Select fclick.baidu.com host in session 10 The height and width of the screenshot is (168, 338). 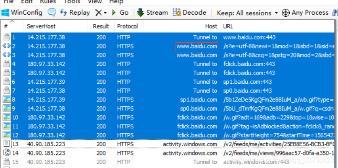[197, 117]
